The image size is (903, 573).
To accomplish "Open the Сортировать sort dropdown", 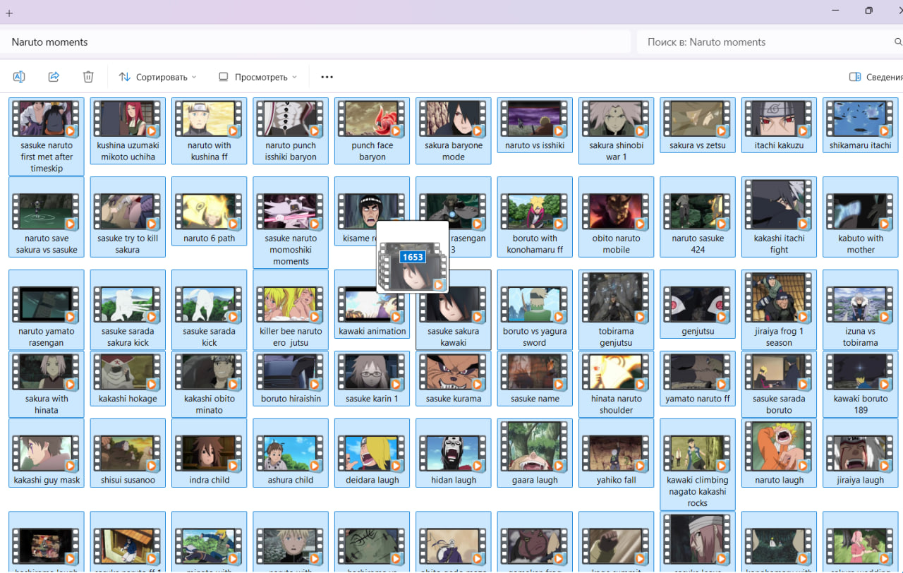I will click(158, 77).
